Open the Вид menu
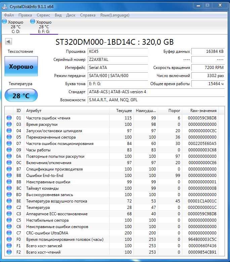Viewport: 230px width, 262px height. pyautogui.click(x=58, y=15)
